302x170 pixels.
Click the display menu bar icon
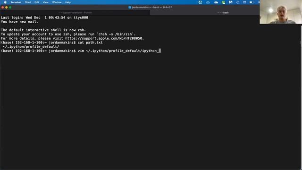click(x=244, y=2)
